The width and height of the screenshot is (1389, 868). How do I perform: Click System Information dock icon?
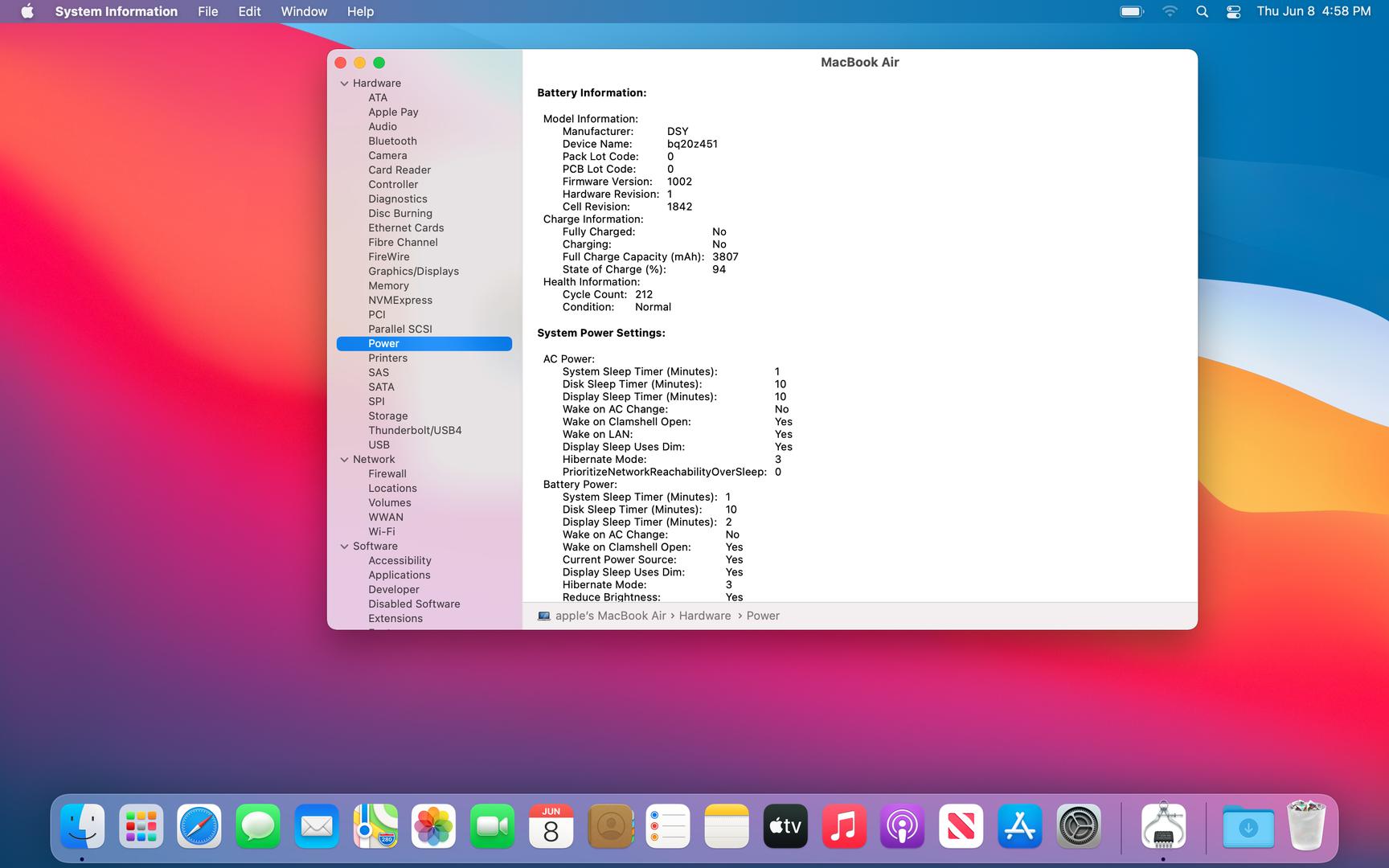coord(1163,826)
